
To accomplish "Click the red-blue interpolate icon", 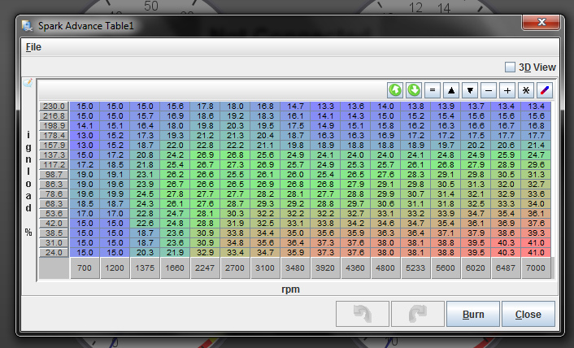I will point(545,89).
